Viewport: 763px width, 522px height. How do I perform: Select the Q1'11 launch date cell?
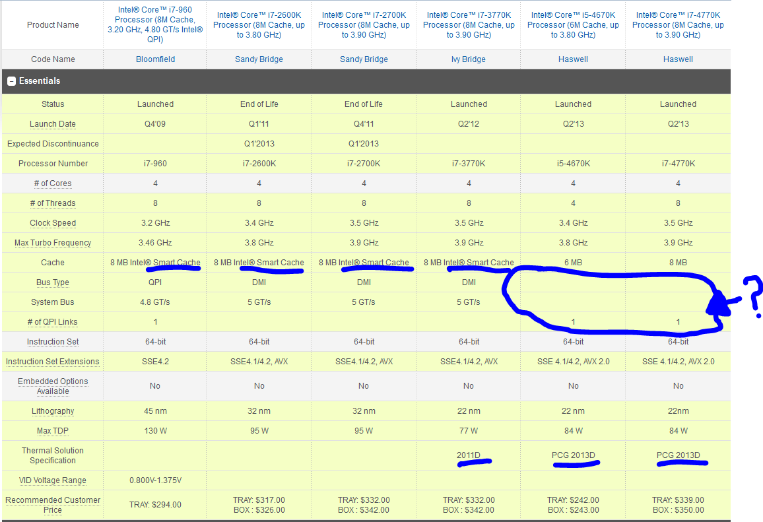coord(259,124)
